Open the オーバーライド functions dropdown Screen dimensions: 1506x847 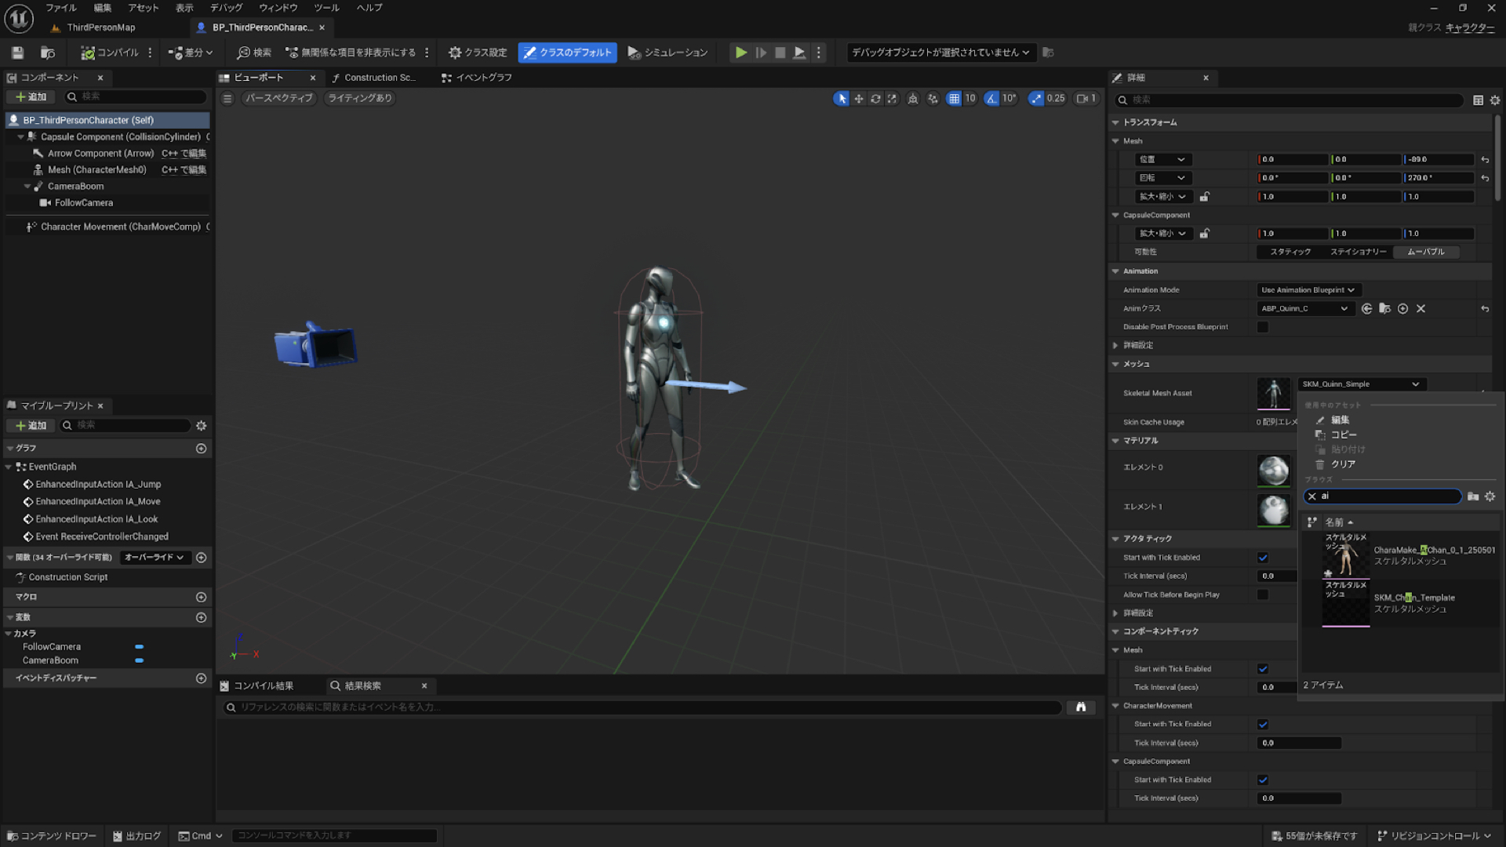154,558
